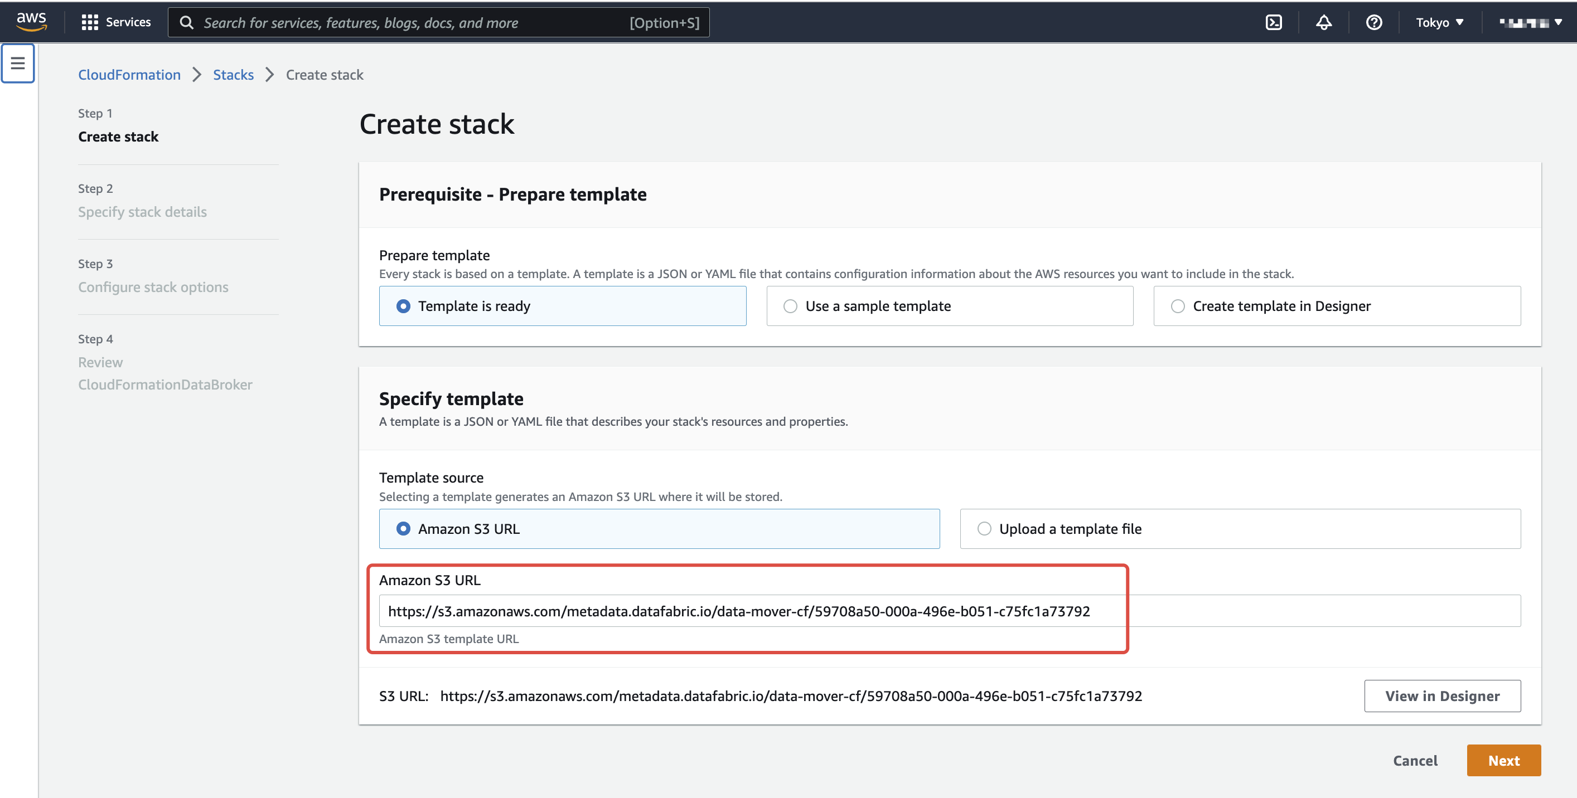Choose Upload a template file option
The height and width of the screenshot is (798, 1577).
click(x=984, y=529)
